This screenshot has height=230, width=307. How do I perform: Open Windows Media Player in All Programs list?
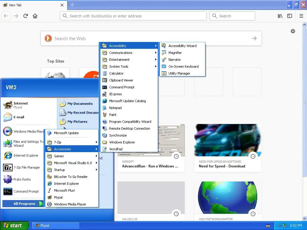[72, 204]
